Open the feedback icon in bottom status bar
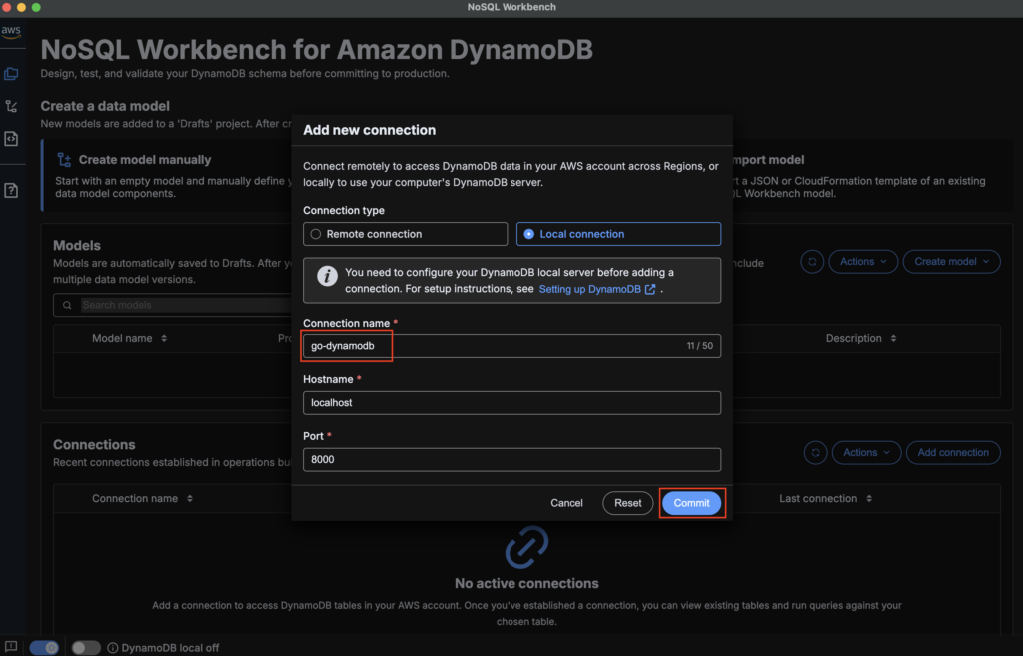This screenshot has height=656, width=1023. pyautogui.click(x=11, y=647)
